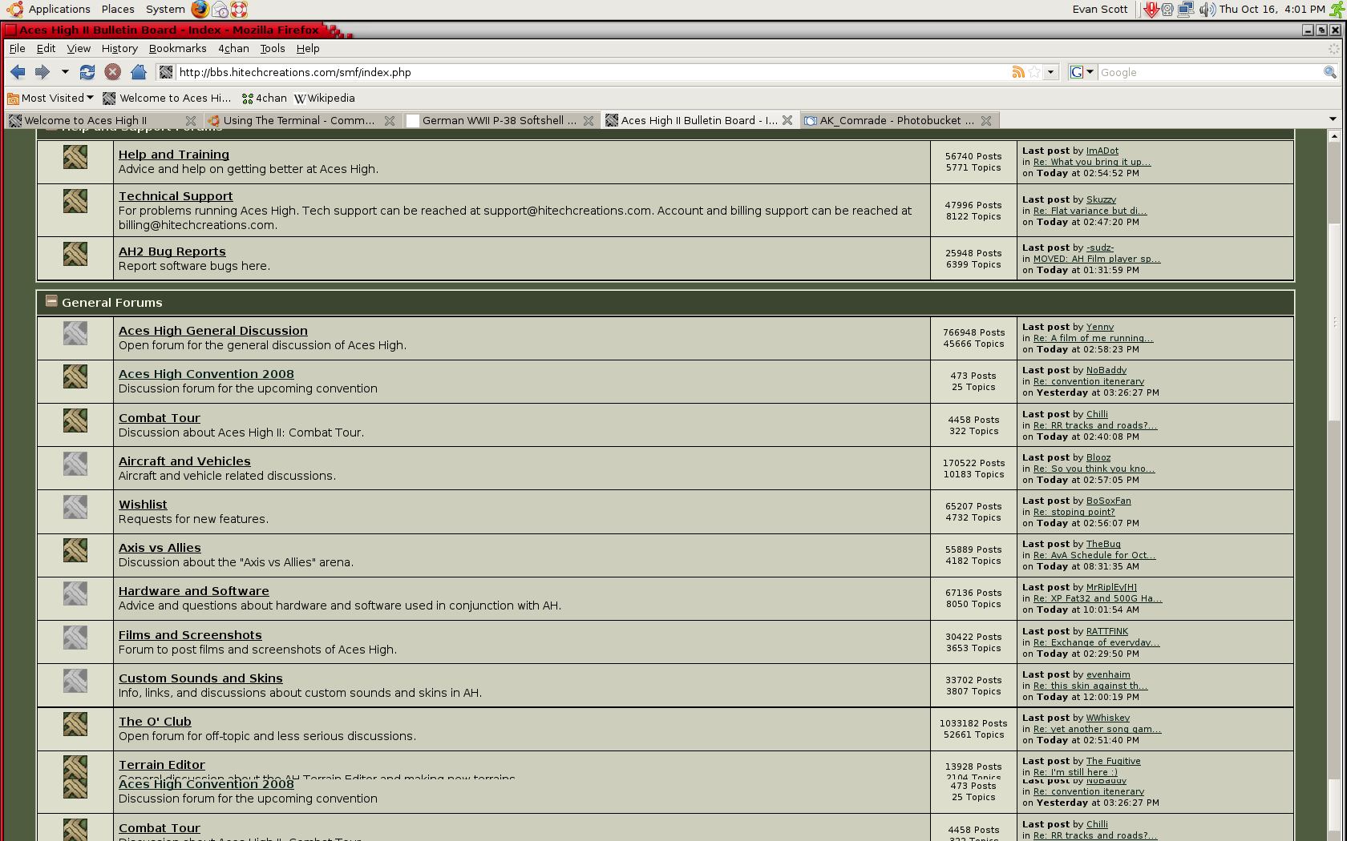Open the View menu
1347x841 pixels.
pyautogui.click(x=79, y=48)
